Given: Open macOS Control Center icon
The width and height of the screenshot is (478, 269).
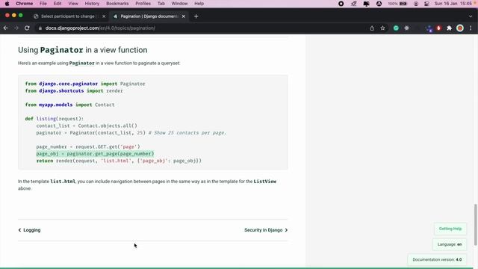Looking at the screenshot, I should pyautogui.click(x=426, y=4).
